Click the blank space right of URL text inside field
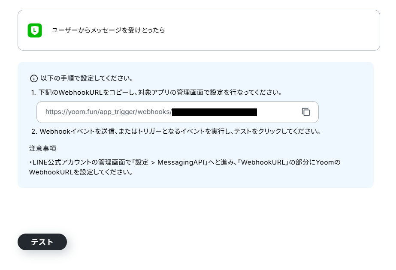The width and height of the screenshot is (396, 270). point(278,112)
